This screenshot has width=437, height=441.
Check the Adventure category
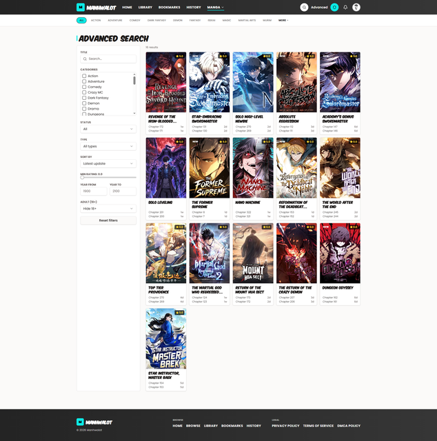[84, 81]
